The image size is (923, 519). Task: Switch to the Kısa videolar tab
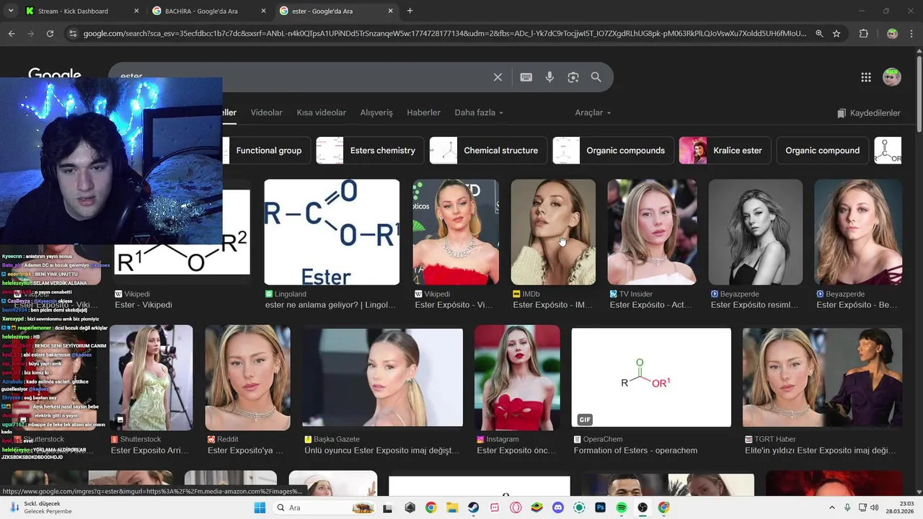pyautogui.click(x=322, y=112)
